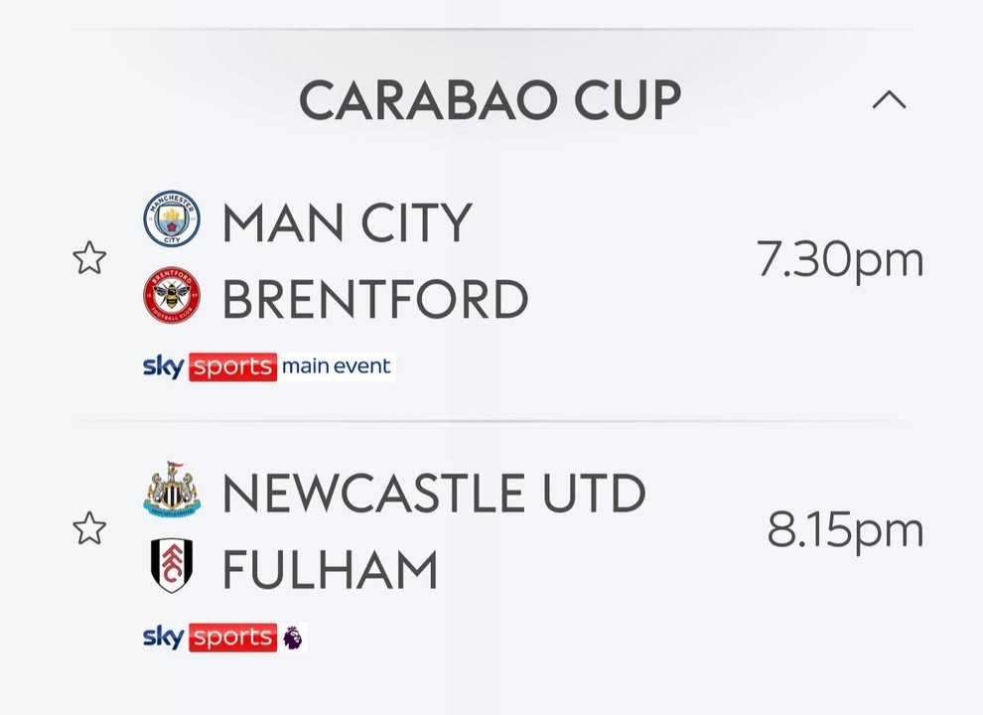Tap the "main event" channel label
Image resolution: width=983 pixels, height=715 pixels.
[337, 366]
